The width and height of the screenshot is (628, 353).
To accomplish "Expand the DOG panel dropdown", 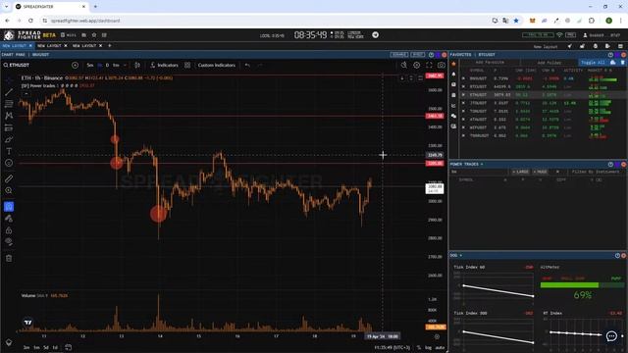I will click(461, 255).
